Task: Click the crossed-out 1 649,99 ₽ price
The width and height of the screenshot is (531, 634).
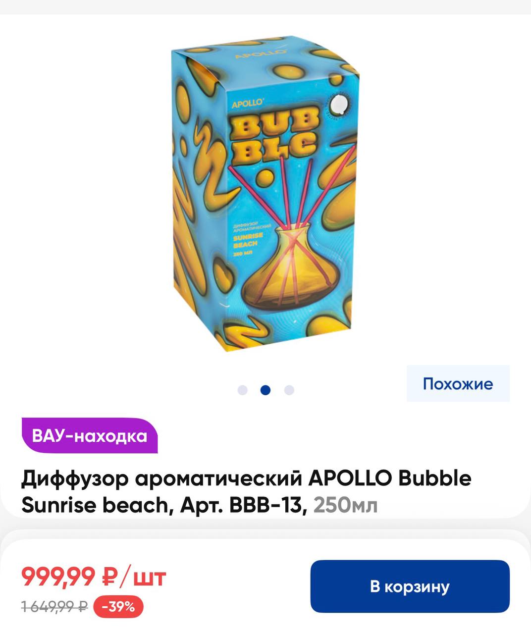Action: [54, 606]
